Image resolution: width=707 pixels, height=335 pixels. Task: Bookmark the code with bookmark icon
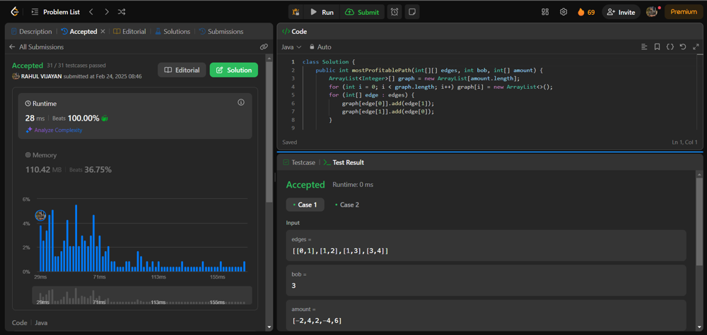tap(657, 47)
